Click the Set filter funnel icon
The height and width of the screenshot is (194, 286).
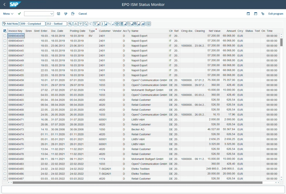pos(95,24)
